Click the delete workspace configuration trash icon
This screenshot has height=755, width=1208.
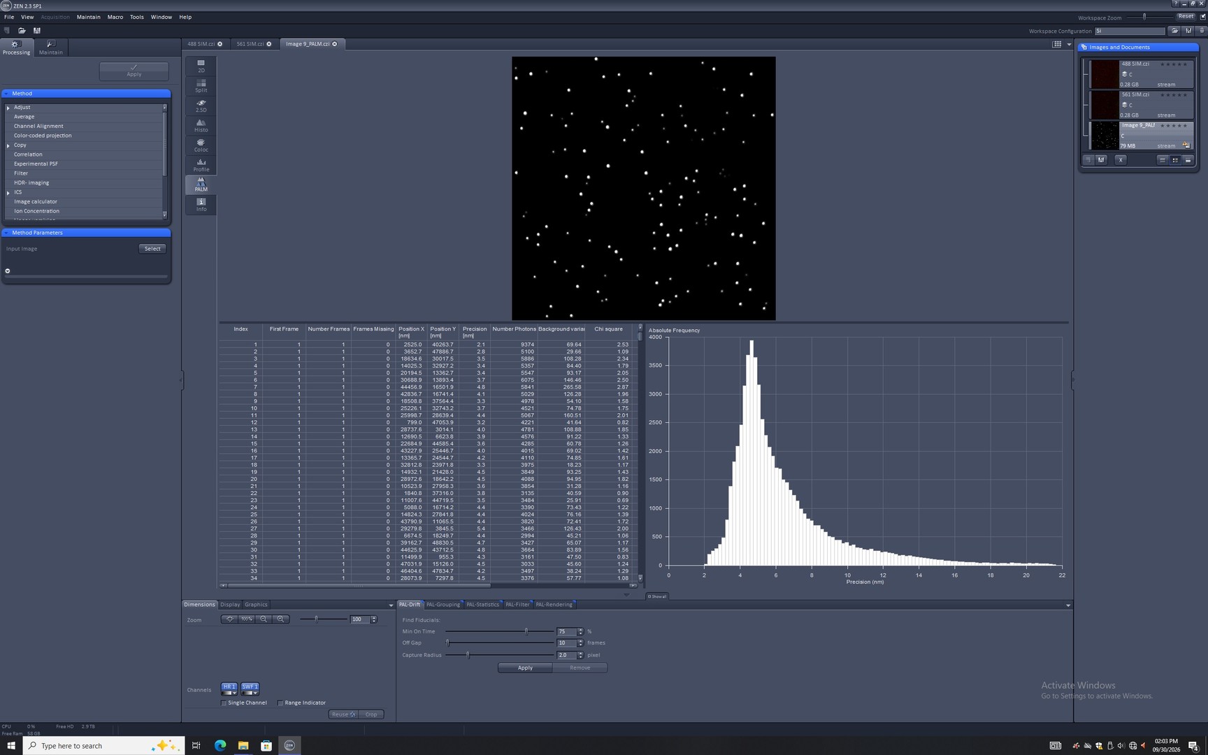(1202, 31)
